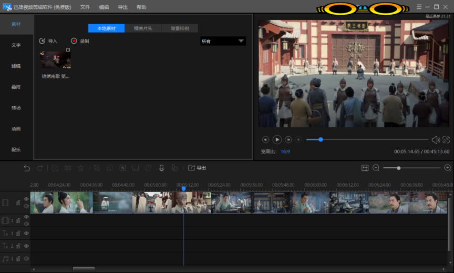454x273 pixels.
Task: Open the clip edit tool
Action: (55, 168)
